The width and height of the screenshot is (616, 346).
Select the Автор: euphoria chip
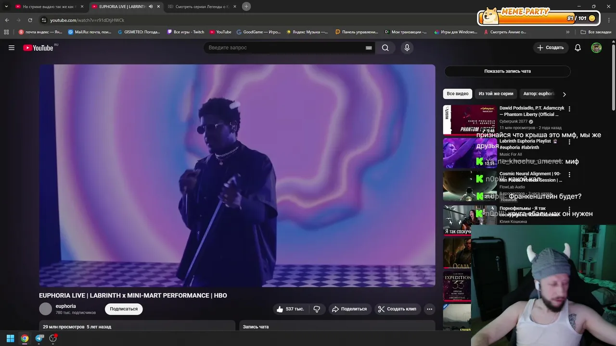539,94
